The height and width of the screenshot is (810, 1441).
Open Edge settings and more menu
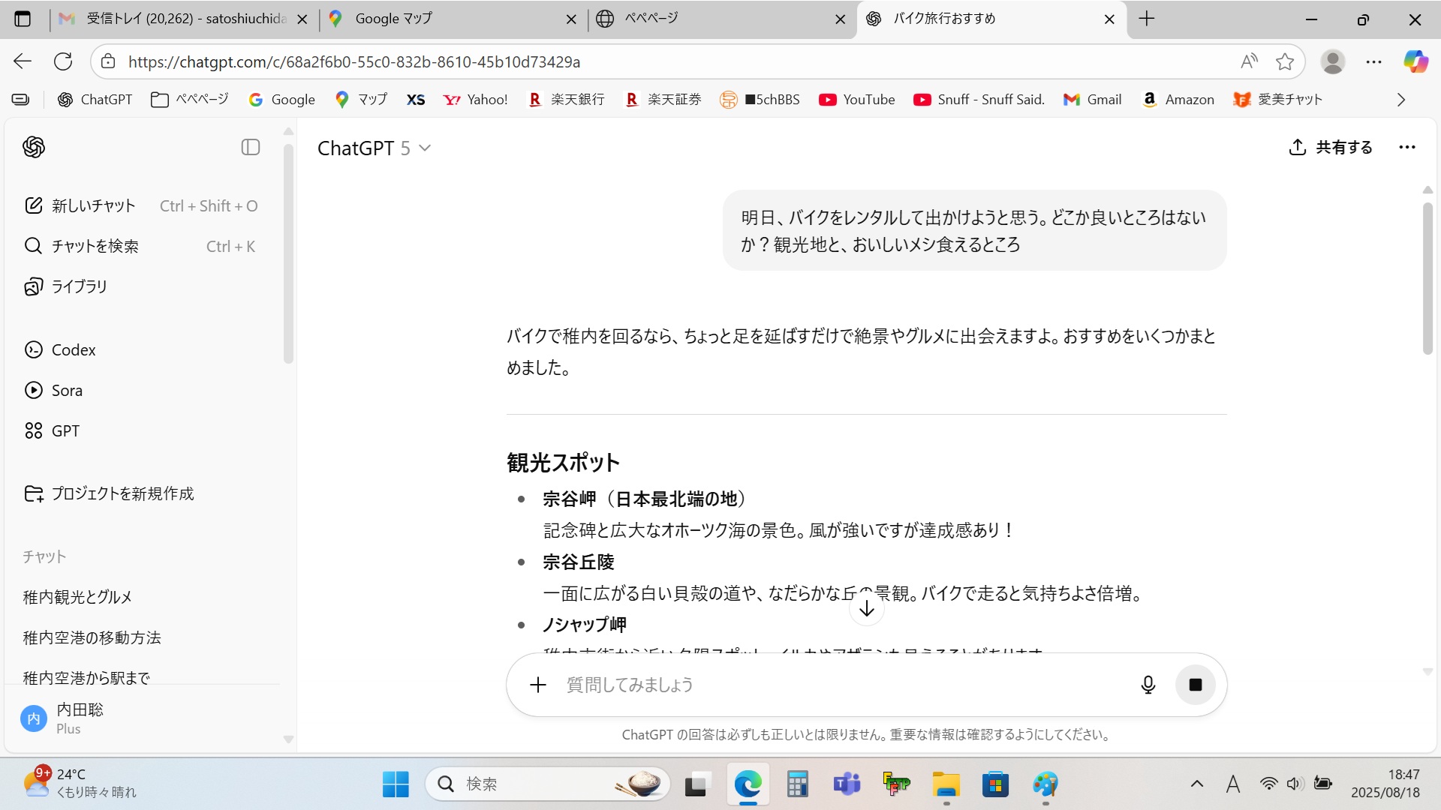pyautogui.click(x=1373, y=61)
